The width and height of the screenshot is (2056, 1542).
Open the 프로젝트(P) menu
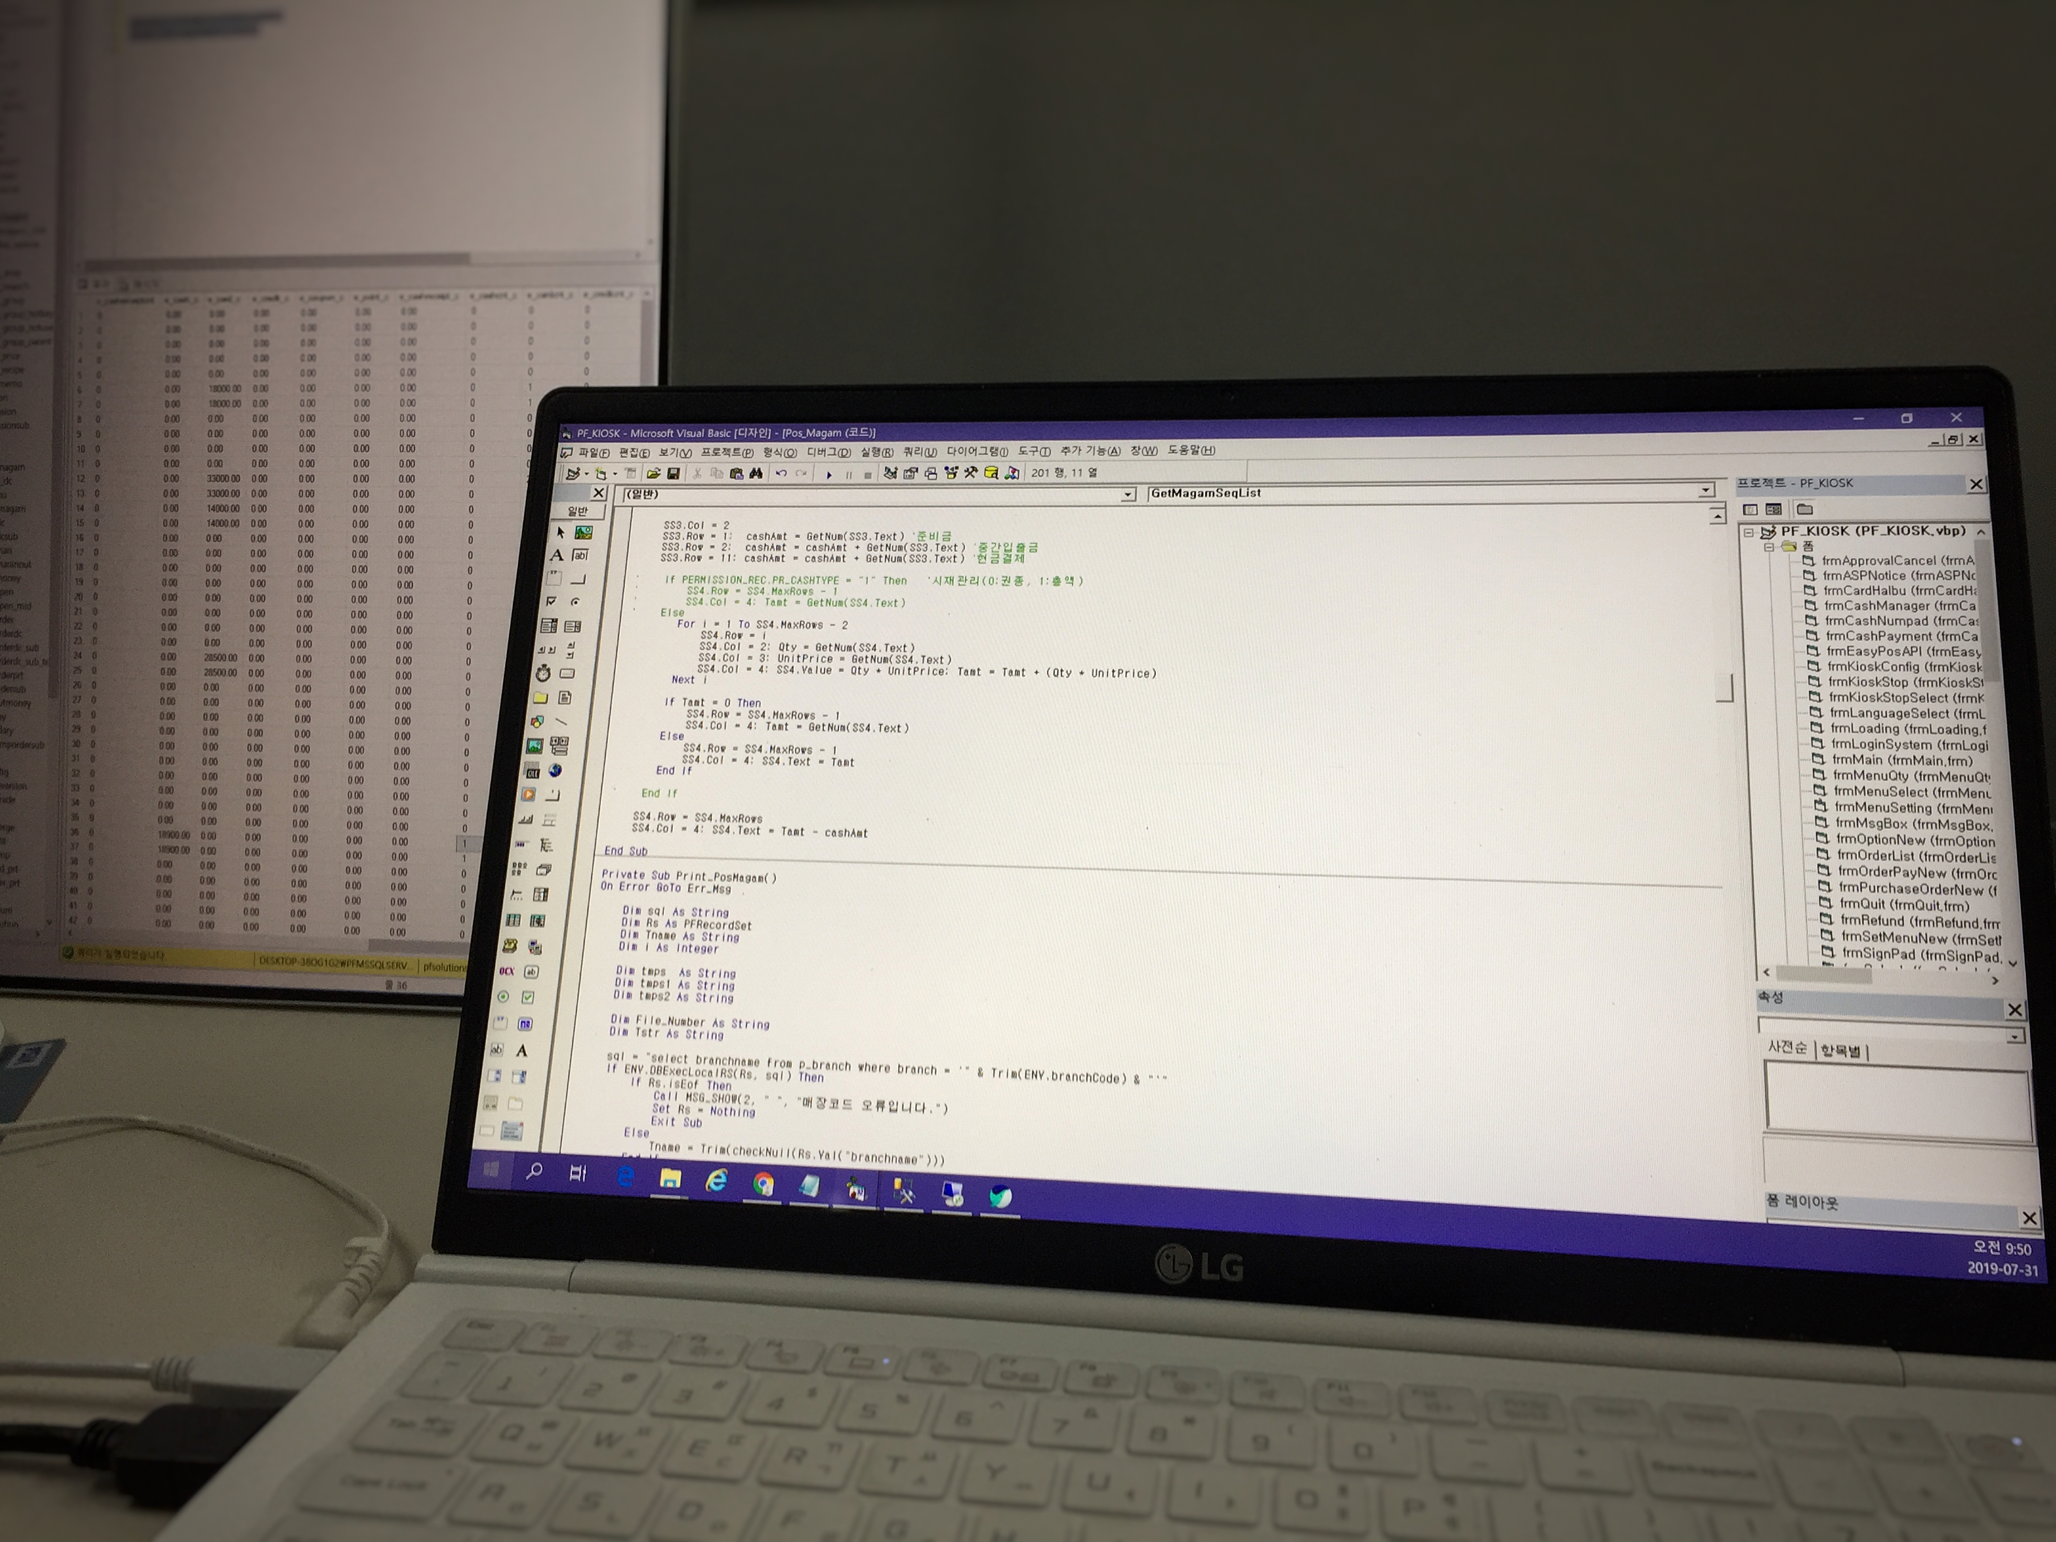pyautogui.click(x=727, y=453)
